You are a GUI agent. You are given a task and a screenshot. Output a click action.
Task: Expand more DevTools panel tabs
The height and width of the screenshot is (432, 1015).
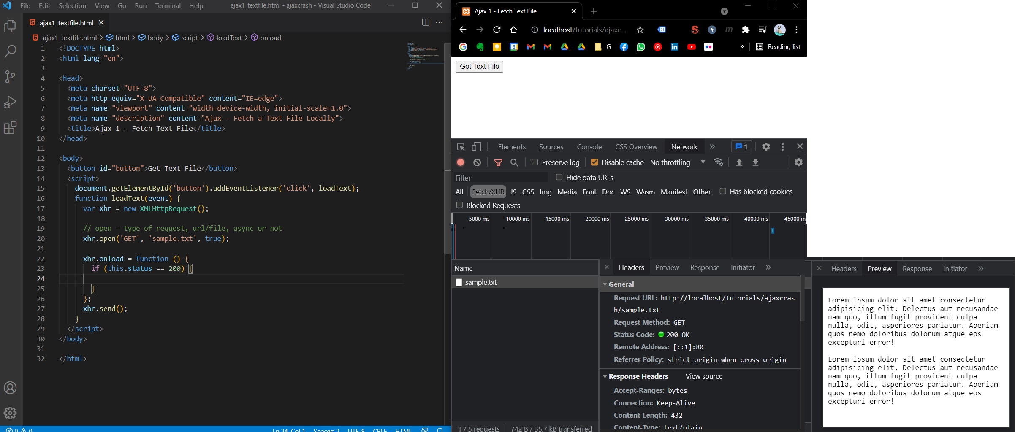pos(712,147)
